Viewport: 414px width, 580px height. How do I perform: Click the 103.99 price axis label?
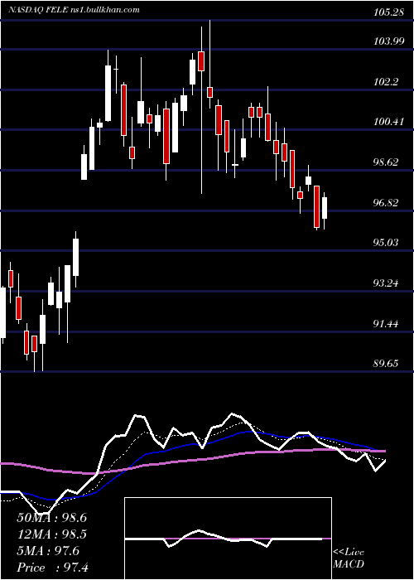(x=389, y=41)
